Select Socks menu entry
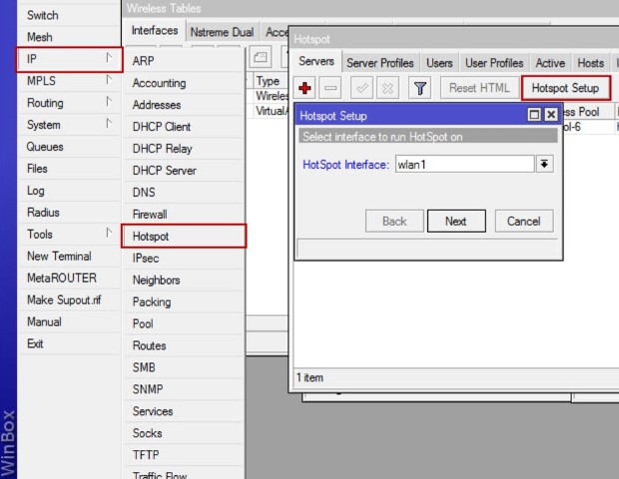This screenshot has width=619, height=479. (x=184, y=433)
